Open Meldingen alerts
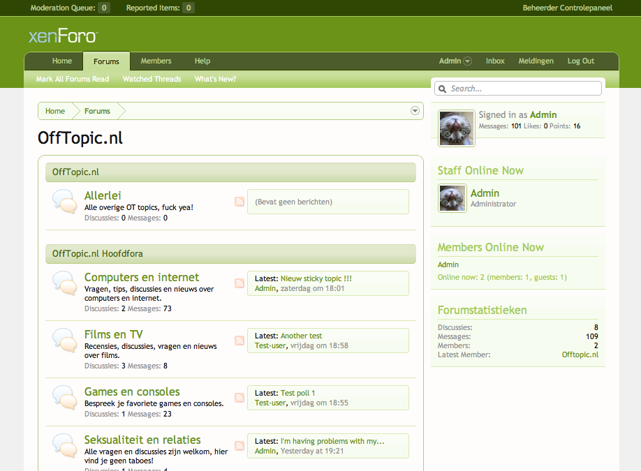 coord(536,61)
